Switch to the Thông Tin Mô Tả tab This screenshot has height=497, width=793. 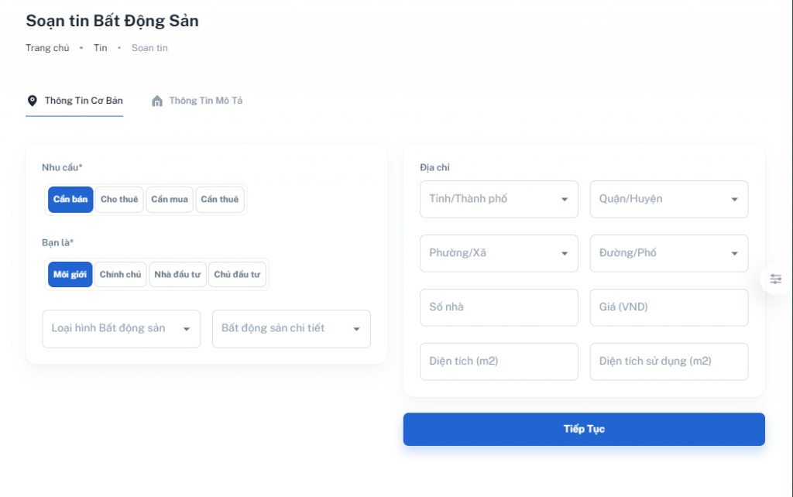pos(197,101)
